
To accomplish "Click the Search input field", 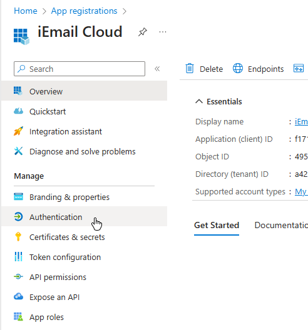I will (80, 69).
